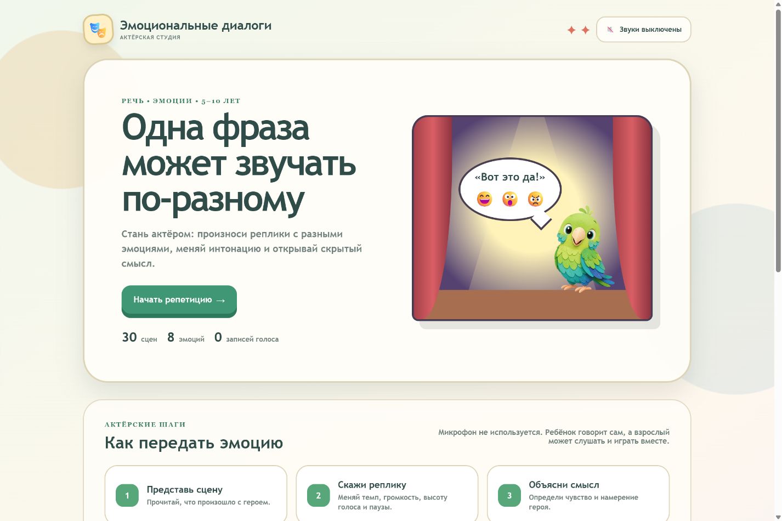Click the '8 эмоций' counter
Viewport: 782px width, 521px height.
tap(186, 337)
